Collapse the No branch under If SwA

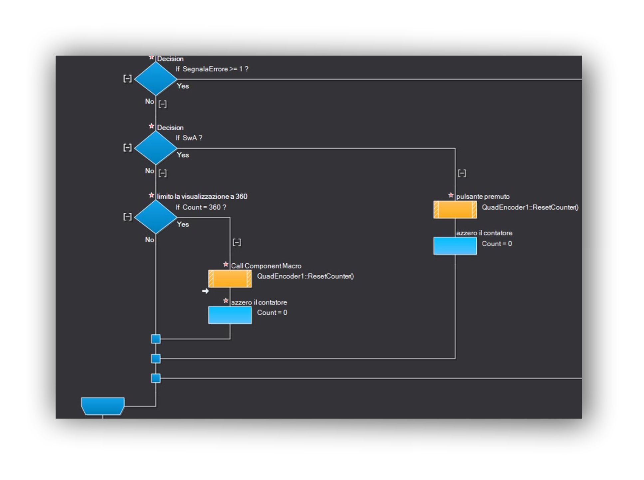(x=162, y=173)
